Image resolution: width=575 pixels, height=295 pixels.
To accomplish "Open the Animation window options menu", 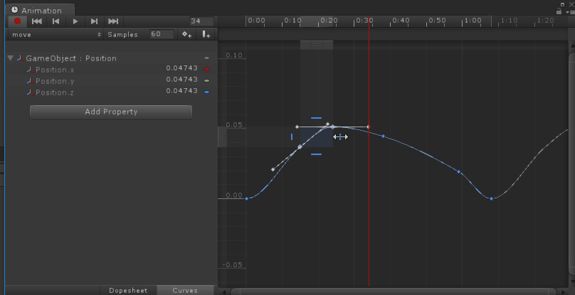I will [571, 12].
